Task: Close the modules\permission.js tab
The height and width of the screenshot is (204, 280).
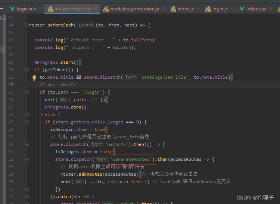Action: tap(163, 9)
